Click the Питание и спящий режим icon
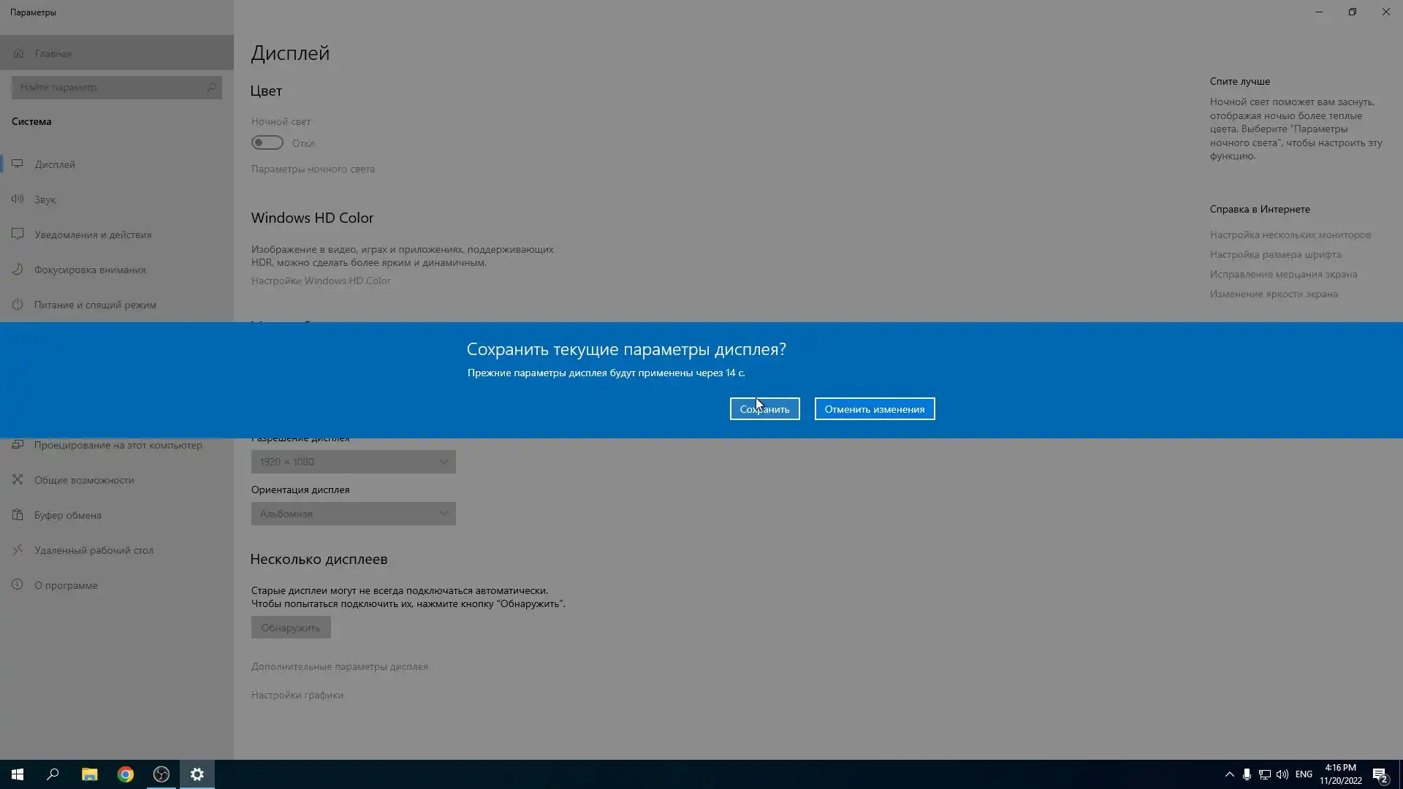 pyautogui.click(x=18, y=305)
